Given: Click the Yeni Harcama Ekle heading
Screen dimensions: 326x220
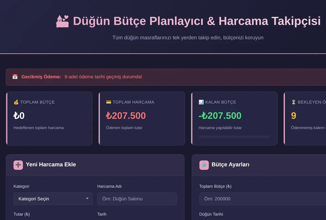Looking at the screenshot, I should pyautogui.click(x=51, y=164).
